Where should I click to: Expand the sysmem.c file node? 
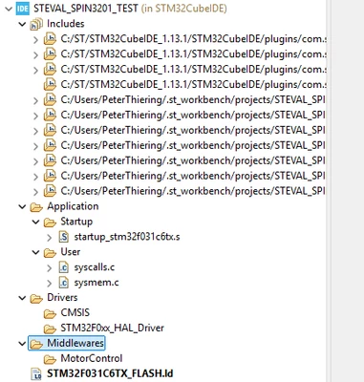pos(49,284)
